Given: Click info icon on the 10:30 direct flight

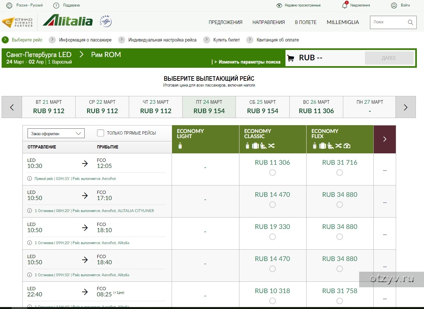Looking at the screenshot, I should 30,179.
